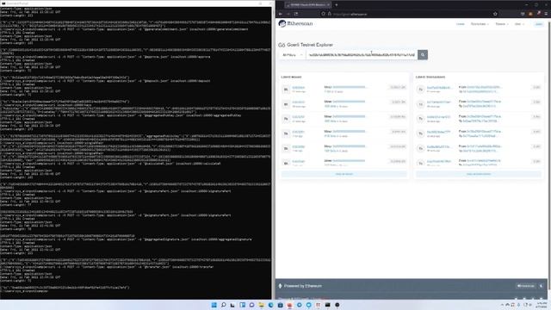
Task: Click the Latest Transactions heading
Action: [430, 77]
